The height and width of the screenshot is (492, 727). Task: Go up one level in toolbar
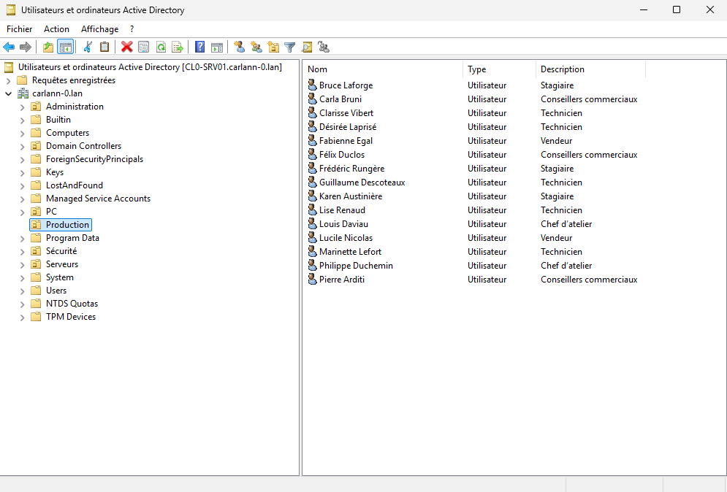[48, 47]
